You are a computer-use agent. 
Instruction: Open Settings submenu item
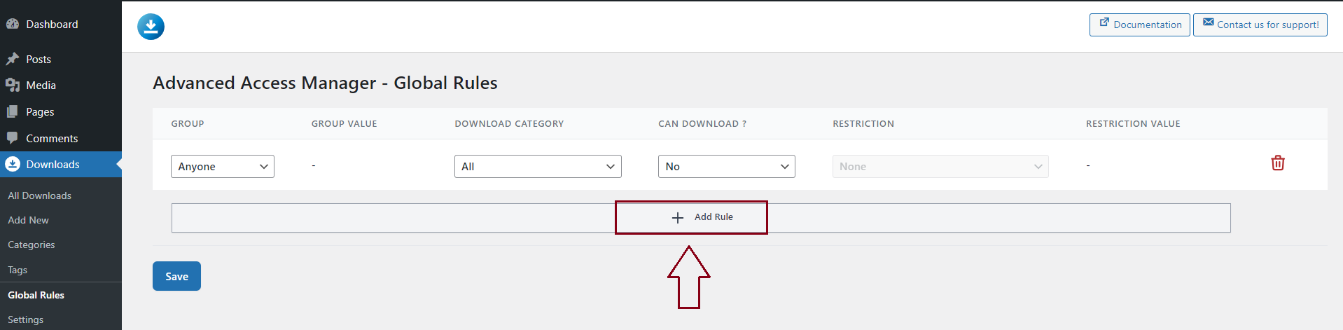tap(26, 319)
